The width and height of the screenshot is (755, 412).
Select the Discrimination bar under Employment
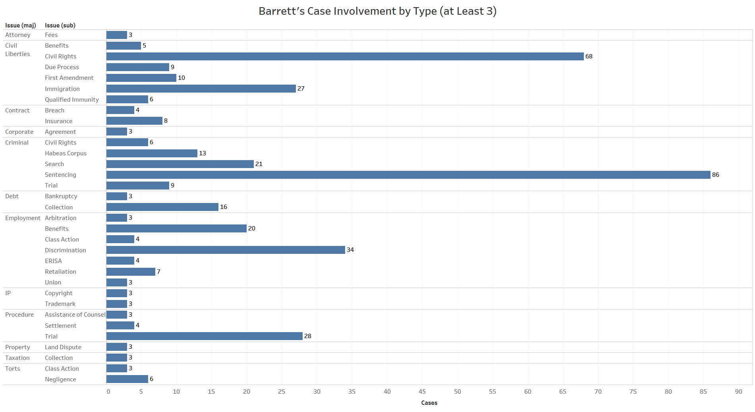(x=226, y=250)
